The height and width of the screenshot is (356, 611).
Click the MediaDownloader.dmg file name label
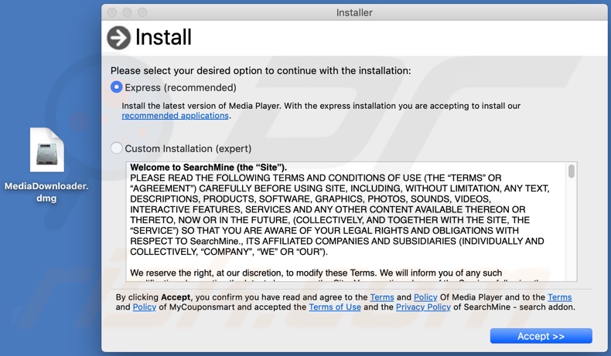pyautogui.click(x=46, y=192)
